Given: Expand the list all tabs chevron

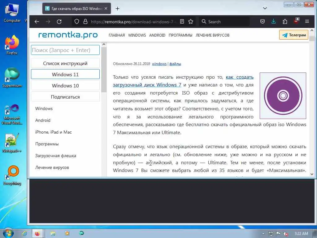Looking at the screenshot, I should (x=265, y=8).
